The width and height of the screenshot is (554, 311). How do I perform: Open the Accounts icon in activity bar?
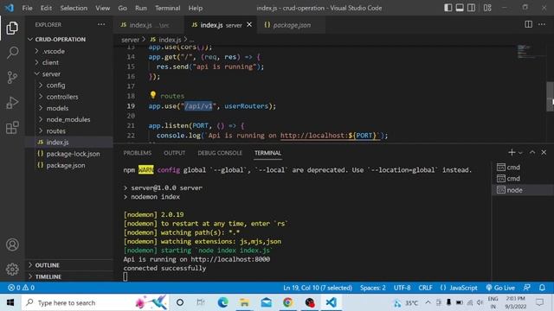12,244
